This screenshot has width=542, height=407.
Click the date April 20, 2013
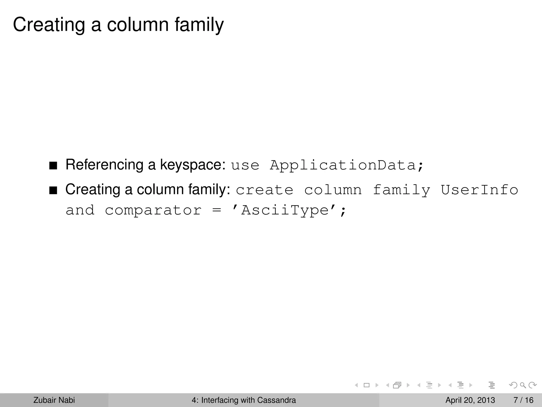coord(470,400)
